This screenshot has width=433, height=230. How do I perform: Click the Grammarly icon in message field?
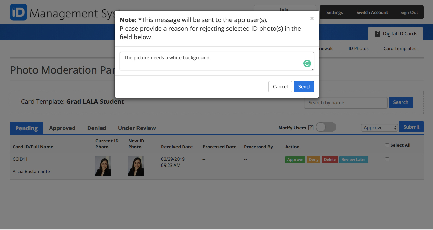[307, 63]
